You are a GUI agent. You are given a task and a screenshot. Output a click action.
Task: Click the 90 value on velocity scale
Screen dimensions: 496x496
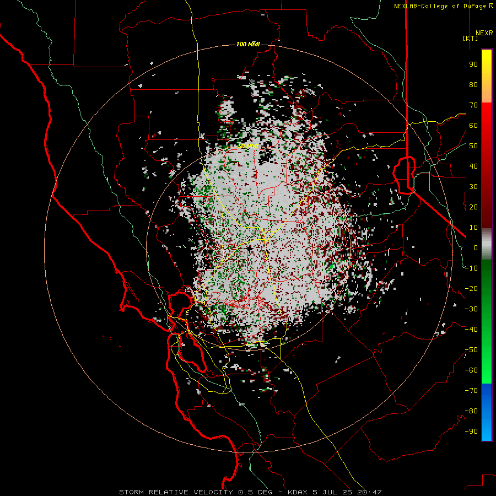[473, 64]
